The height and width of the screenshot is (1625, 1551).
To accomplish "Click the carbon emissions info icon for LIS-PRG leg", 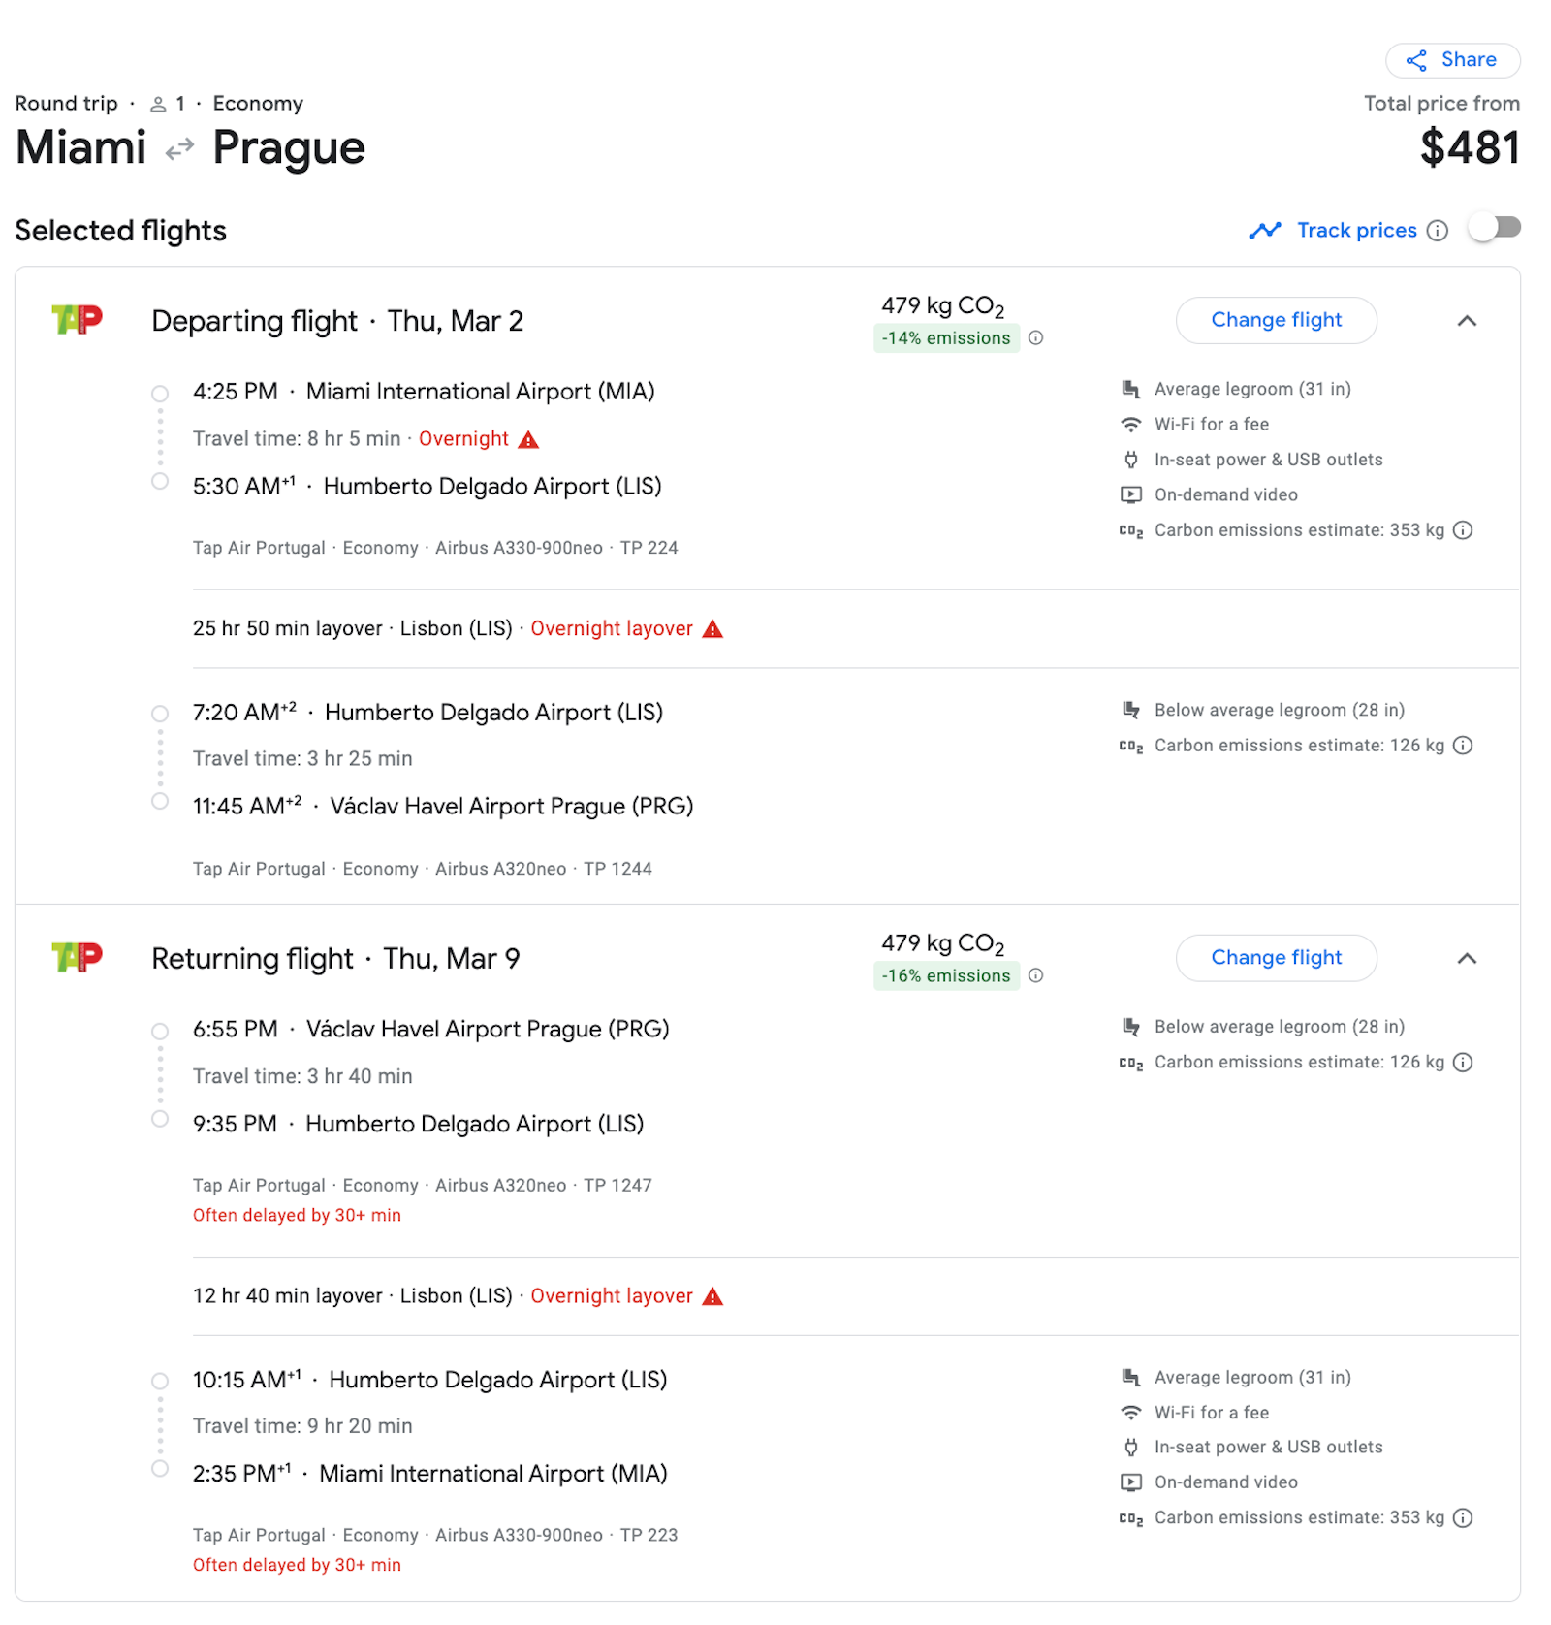I will (x=1463, y=745).
